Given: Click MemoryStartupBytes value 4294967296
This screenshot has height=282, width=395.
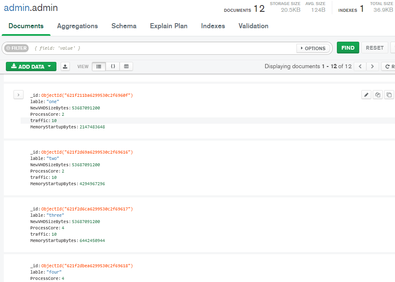Looking at the screenshot, I should click(x=92, y=184).
